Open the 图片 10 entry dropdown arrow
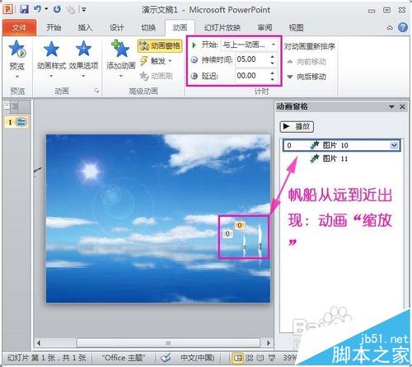 395,145
